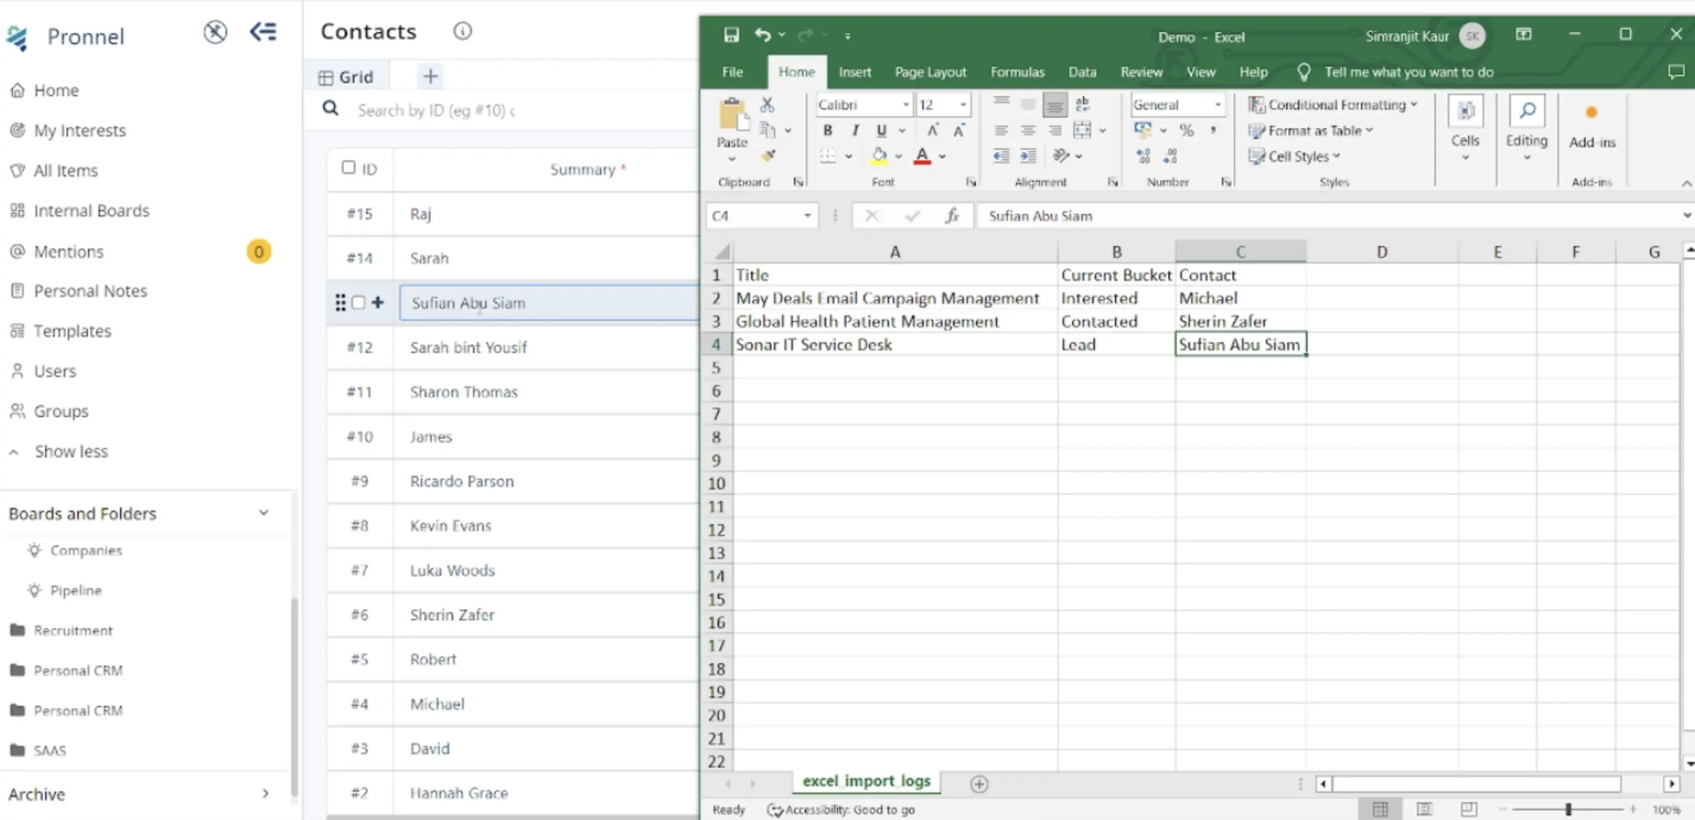Open the font size 12 dropdown
This screenshot has height=820, width=1695.
(963, 105)
